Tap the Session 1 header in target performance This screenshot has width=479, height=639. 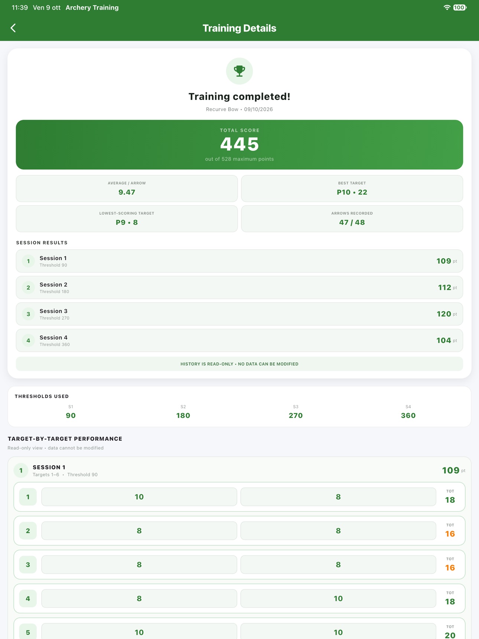pyautogui.click(x=239, y=470)
